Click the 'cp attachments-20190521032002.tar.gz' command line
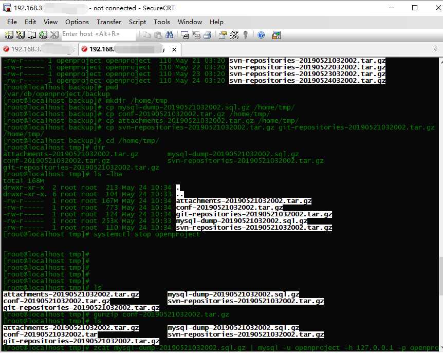This screenshot has width=443, height=353. tap(151, 121)
